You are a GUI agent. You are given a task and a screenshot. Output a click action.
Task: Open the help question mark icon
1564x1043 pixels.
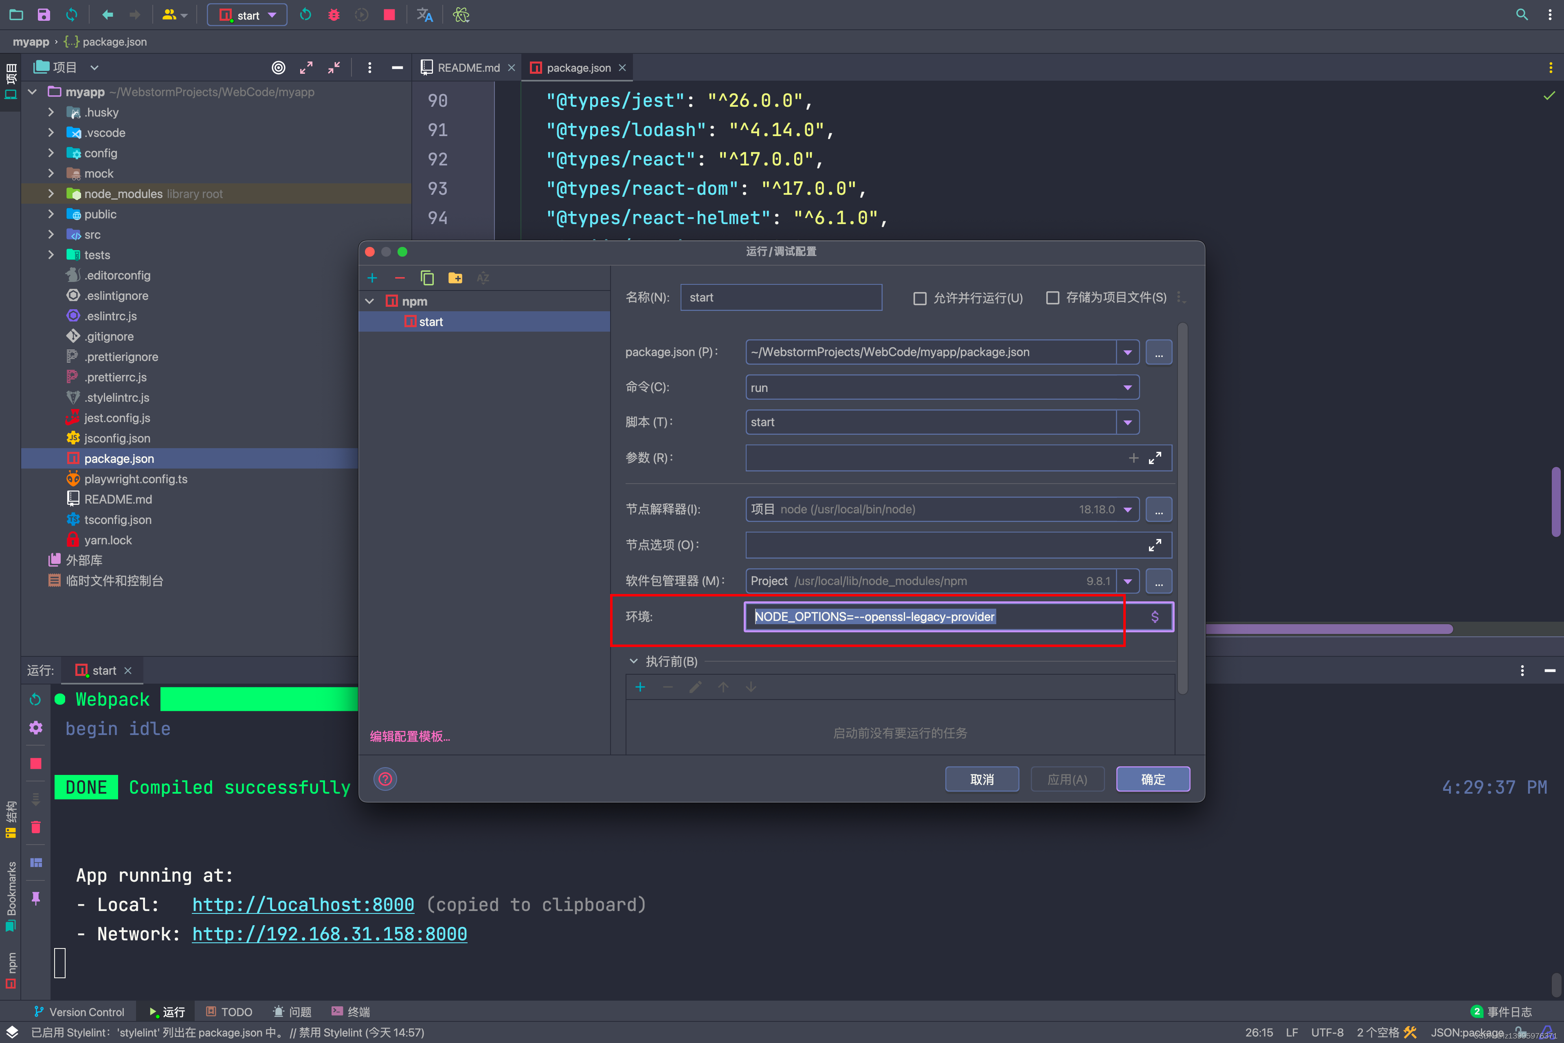click(x=385, y=779)
